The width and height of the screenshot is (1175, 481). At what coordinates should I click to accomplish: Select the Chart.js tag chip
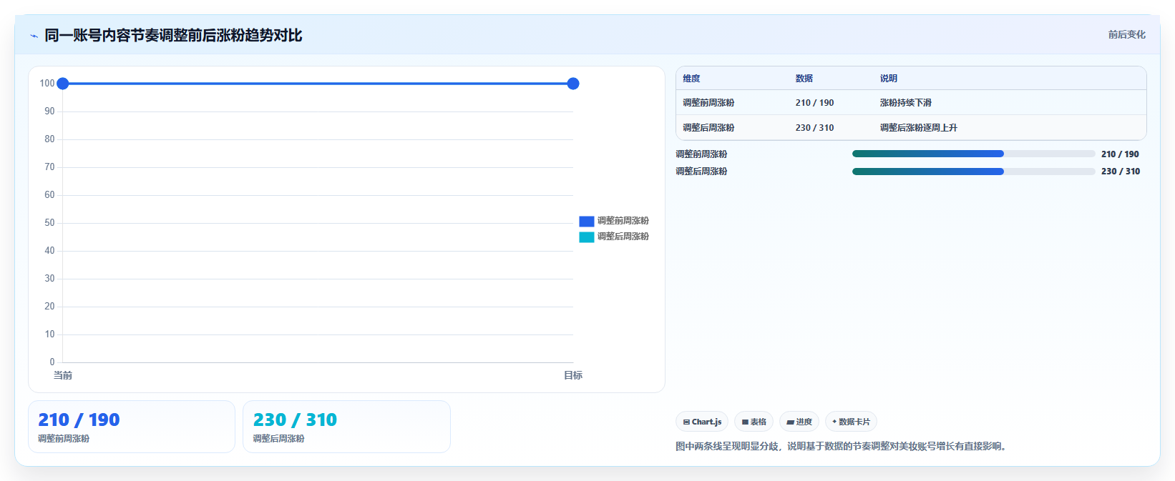[702, 422]
